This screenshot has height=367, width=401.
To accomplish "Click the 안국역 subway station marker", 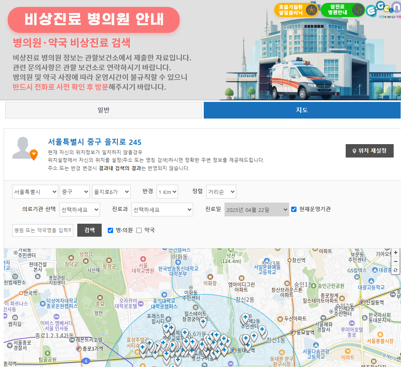I will [22, 293].
